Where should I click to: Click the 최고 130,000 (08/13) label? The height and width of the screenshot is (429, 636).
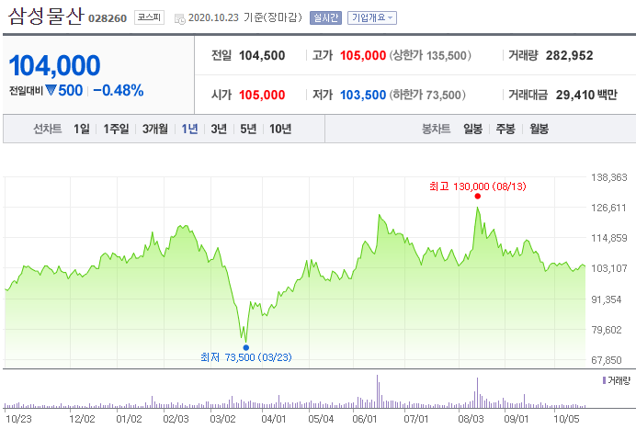pos(478,186)
